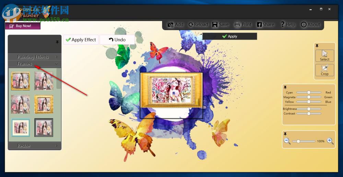Image resolution: width=343 pixels, height=177 pixels.
Task: Click the Contrast slider
Action: (x=309, y=113)
